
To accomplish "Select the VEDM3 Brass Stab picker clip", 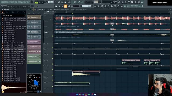I will (34, 52).
